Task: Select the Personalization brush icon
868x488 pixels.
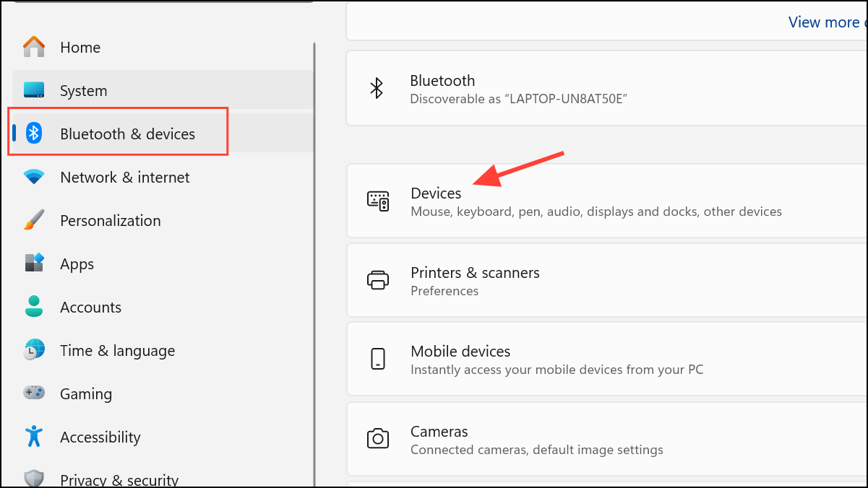Action: tap(34, 219)
